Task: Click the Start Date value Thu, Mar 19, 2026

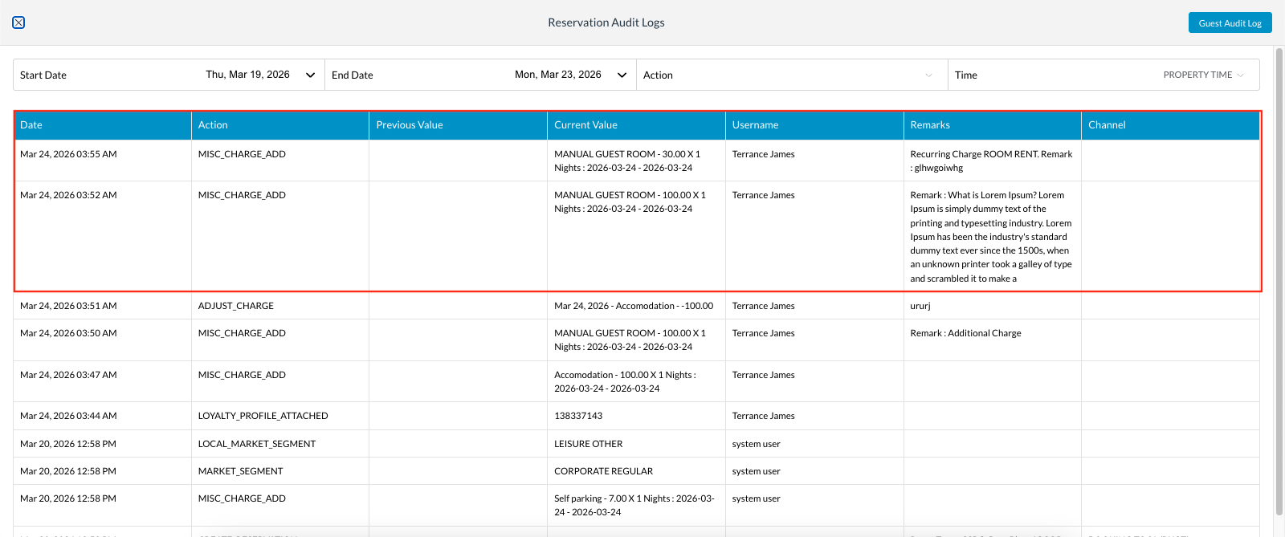Action: click(247, 75)
